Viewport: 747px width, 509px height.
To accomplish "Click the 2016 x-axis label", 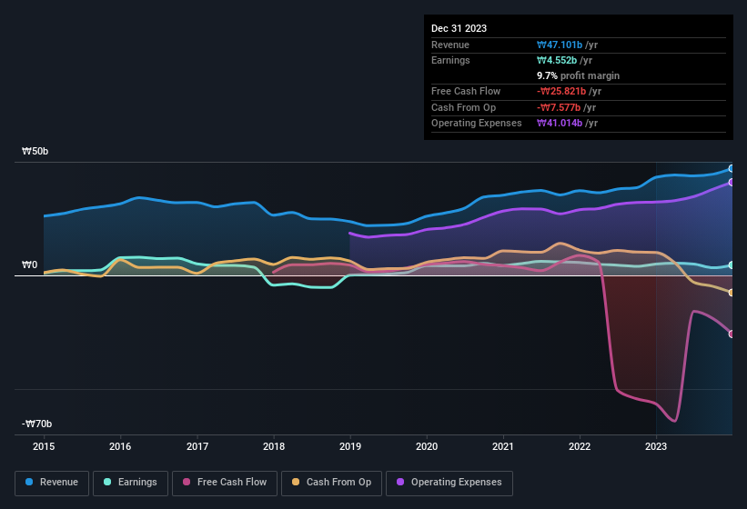I will coord(120,446).
